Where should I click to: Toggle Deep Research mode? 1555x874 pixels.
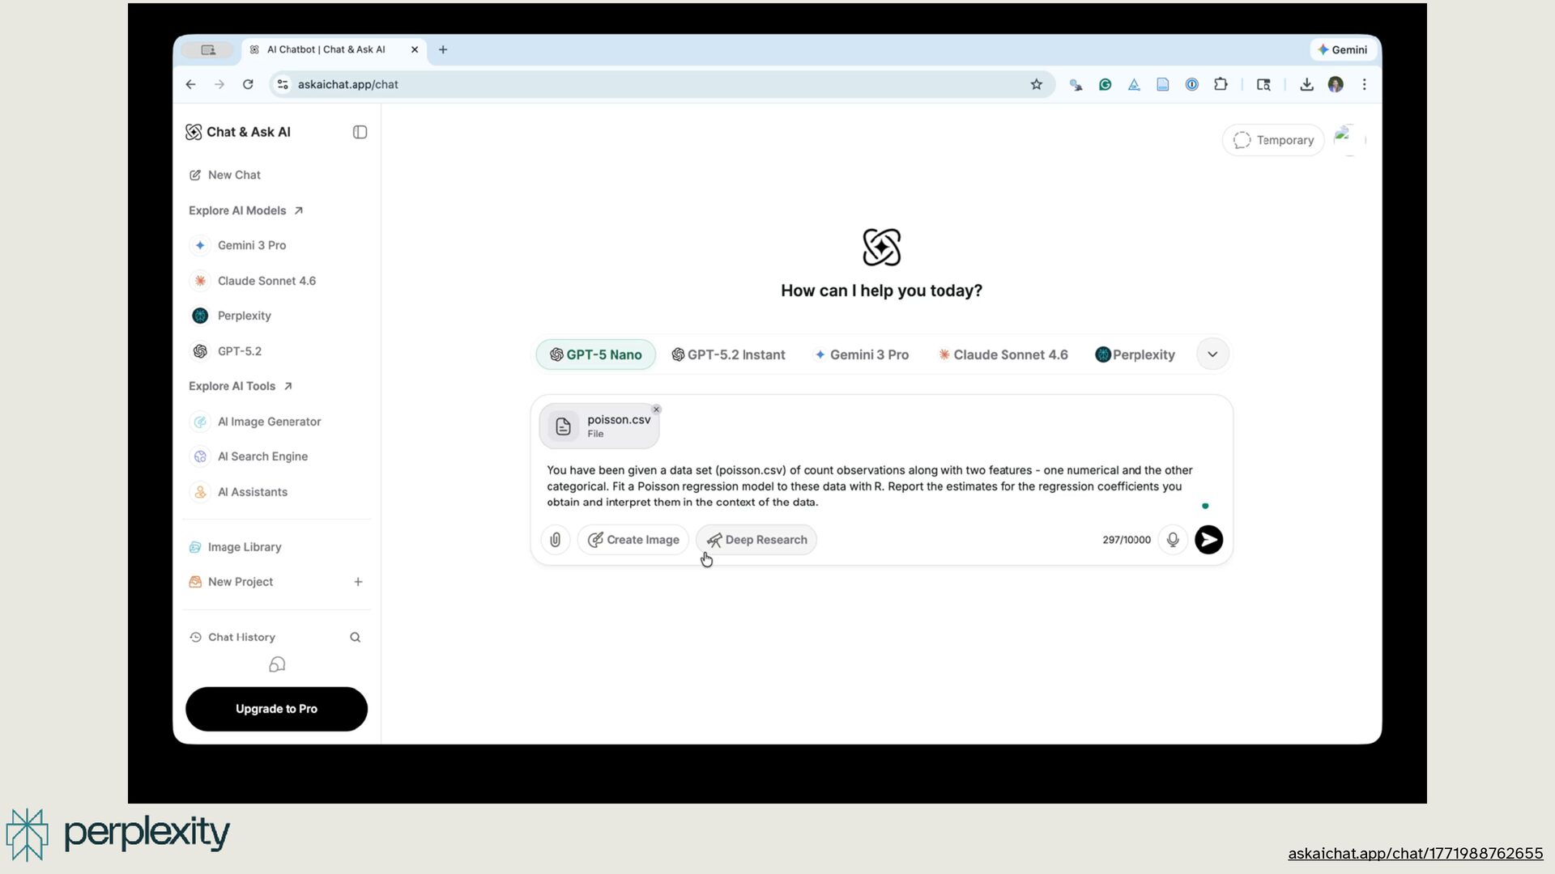(x=756, y=540)
